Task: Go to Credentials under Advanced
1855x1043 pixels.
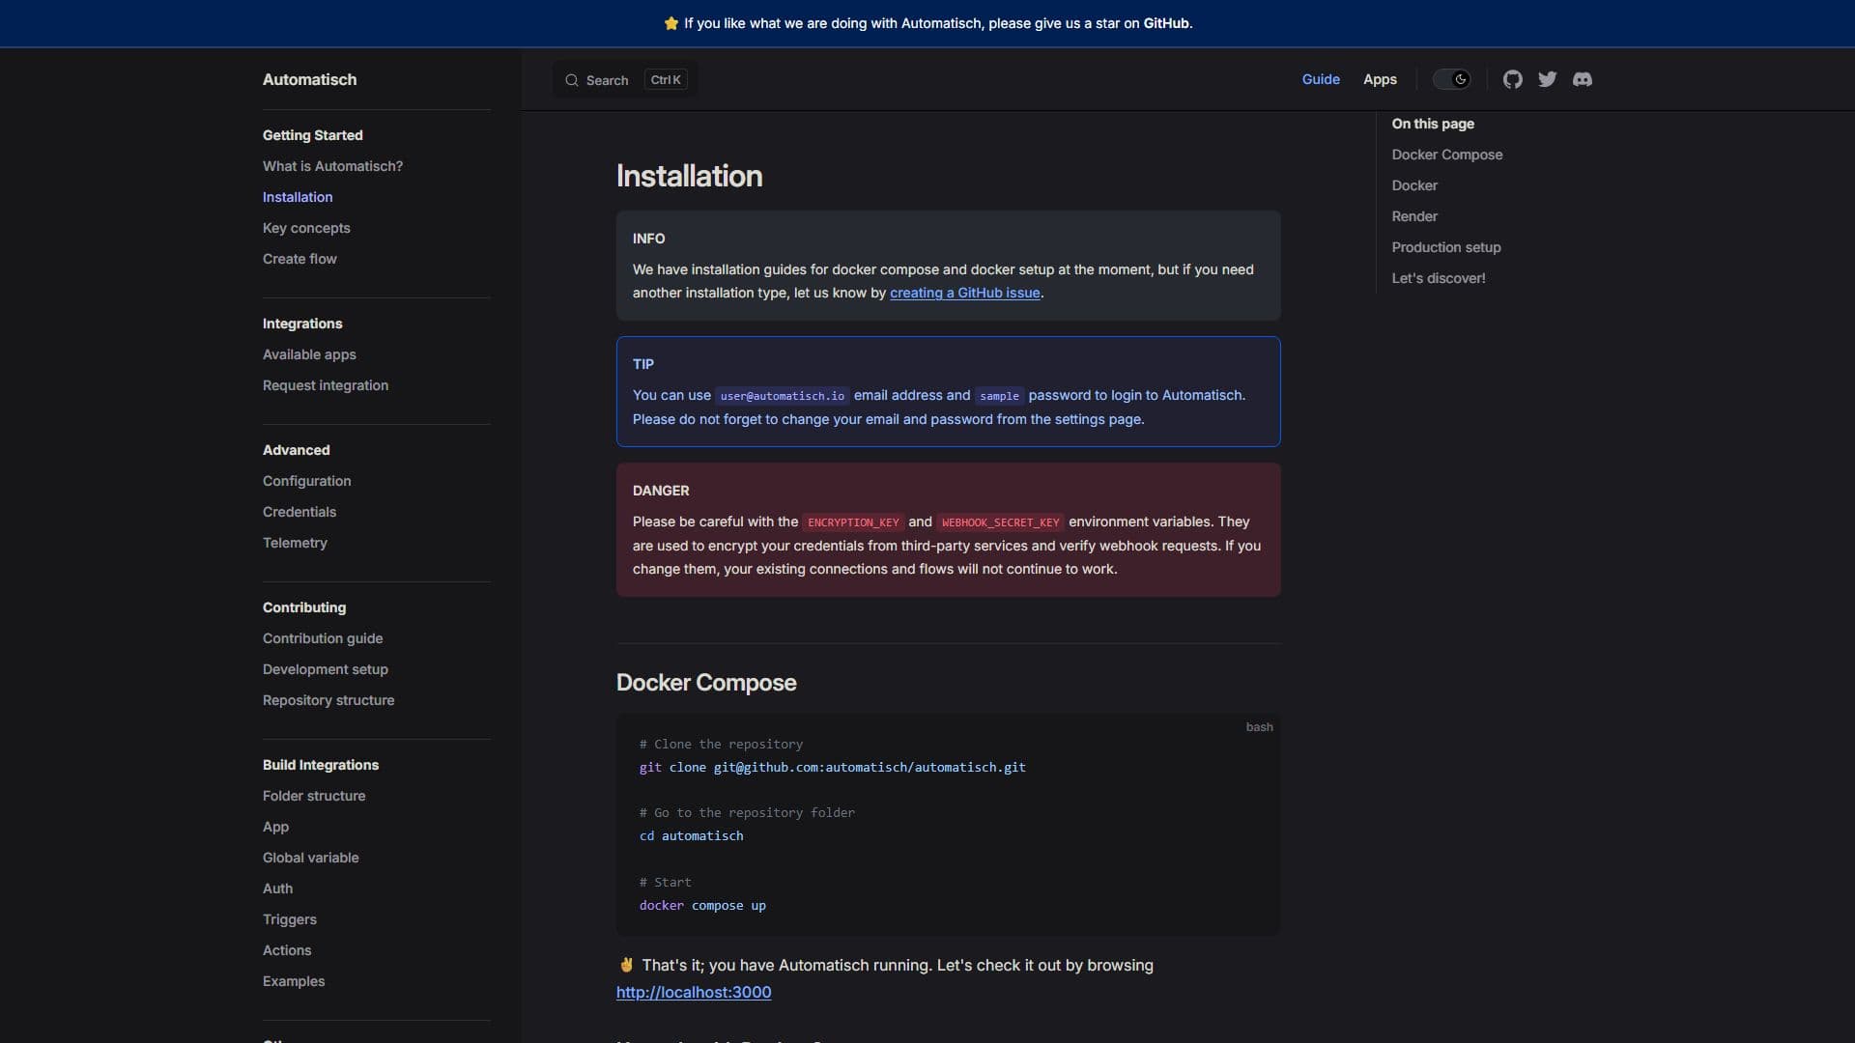Action: (300, 512)
